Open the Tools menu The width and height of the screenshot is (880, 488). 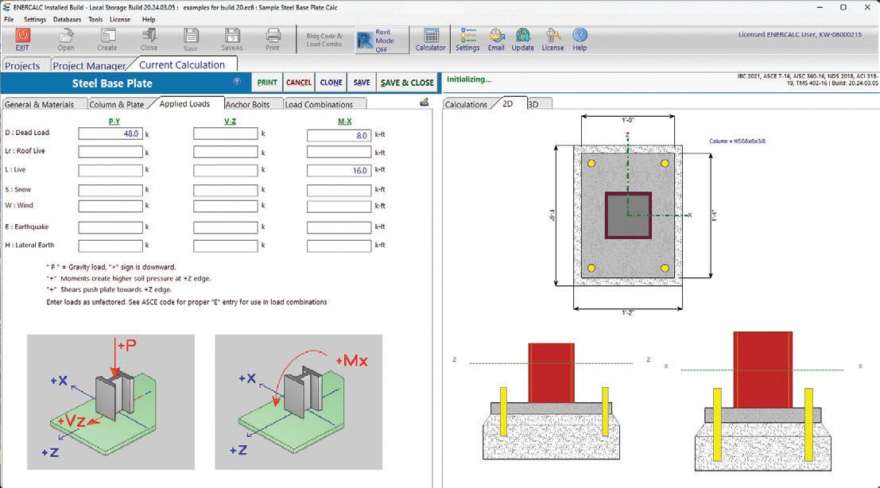pos(95,19)
